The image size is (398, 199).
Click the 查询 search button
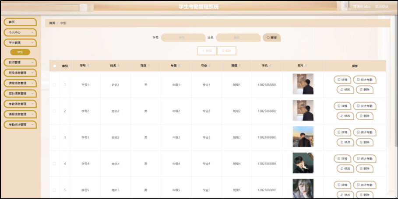pos(271,38)
